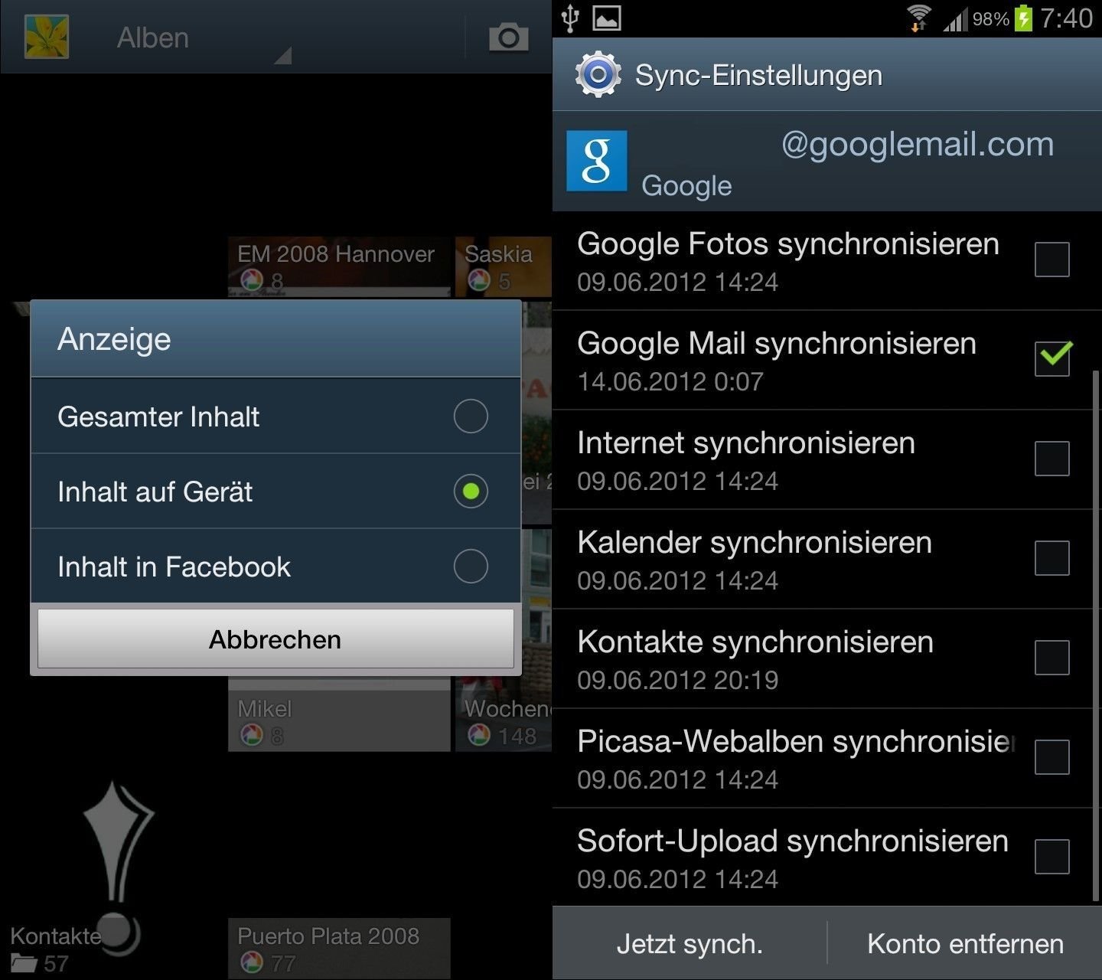The height and width of the screenshot is (980, 1102).
Task: Select the Gesamter Inhalt radio button
Action: pyautogui.click(x=471, y=416)
